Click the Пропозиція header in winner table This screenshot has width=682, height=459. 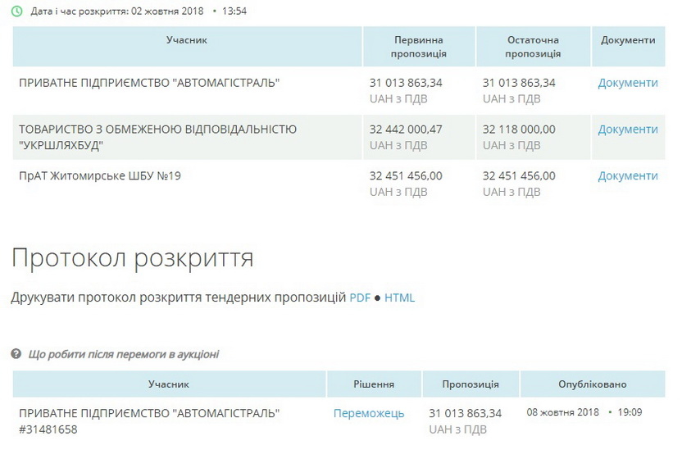[471, 384]
